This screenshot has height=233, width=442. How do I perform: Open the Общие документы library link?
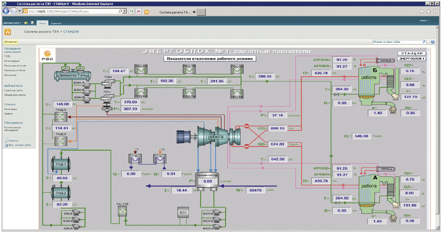click(x=15, y=95)
